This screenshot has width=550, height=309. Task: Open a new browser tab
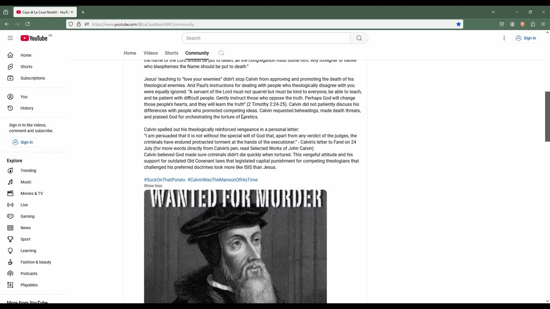click(x=83, y=12)
